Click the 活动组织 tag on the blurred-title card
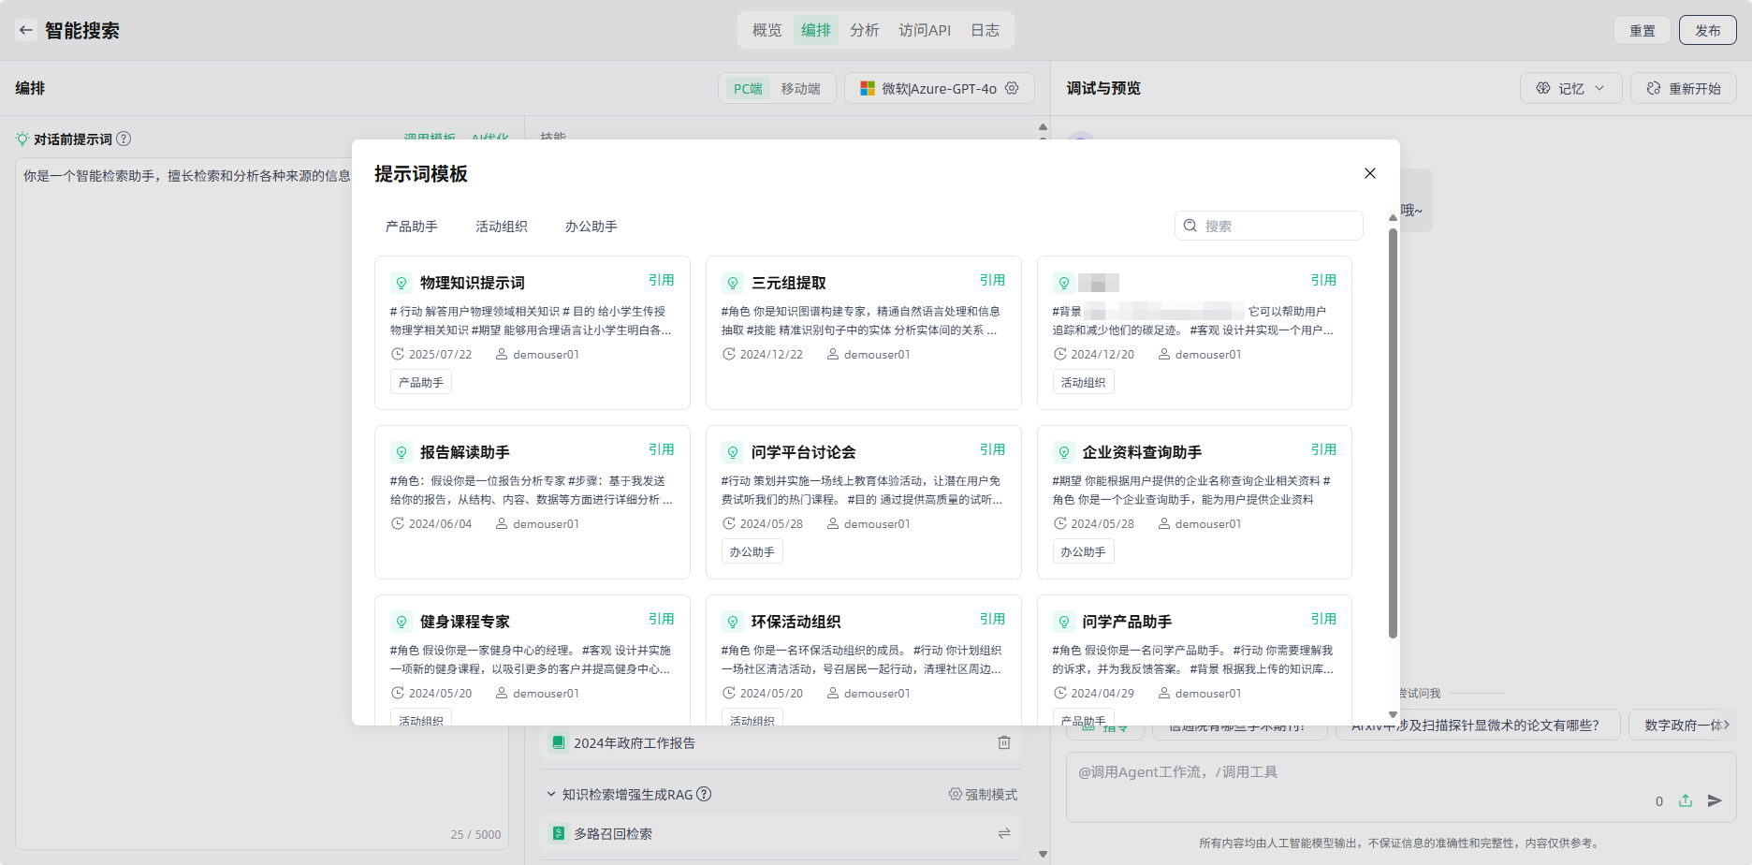 click(x=1084, y=382)
